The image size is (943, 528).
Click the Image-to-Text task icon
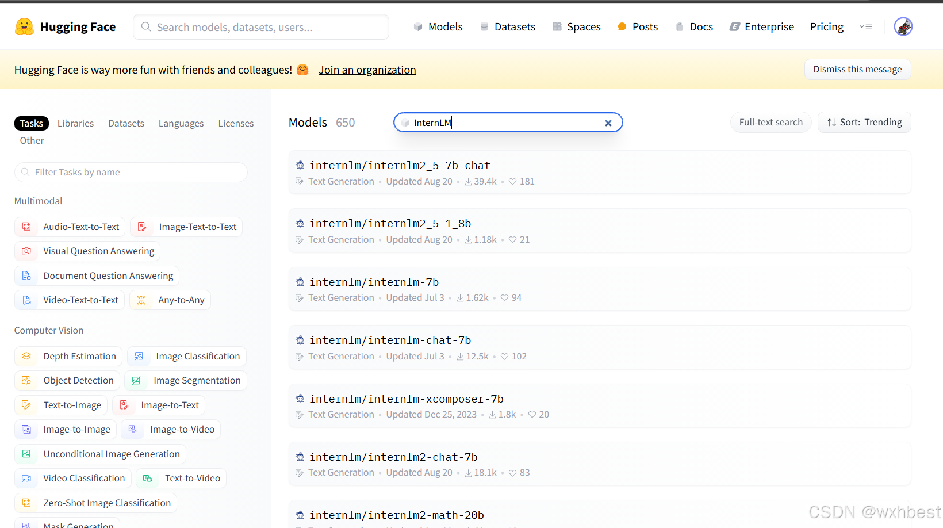[x=124, y=405]
